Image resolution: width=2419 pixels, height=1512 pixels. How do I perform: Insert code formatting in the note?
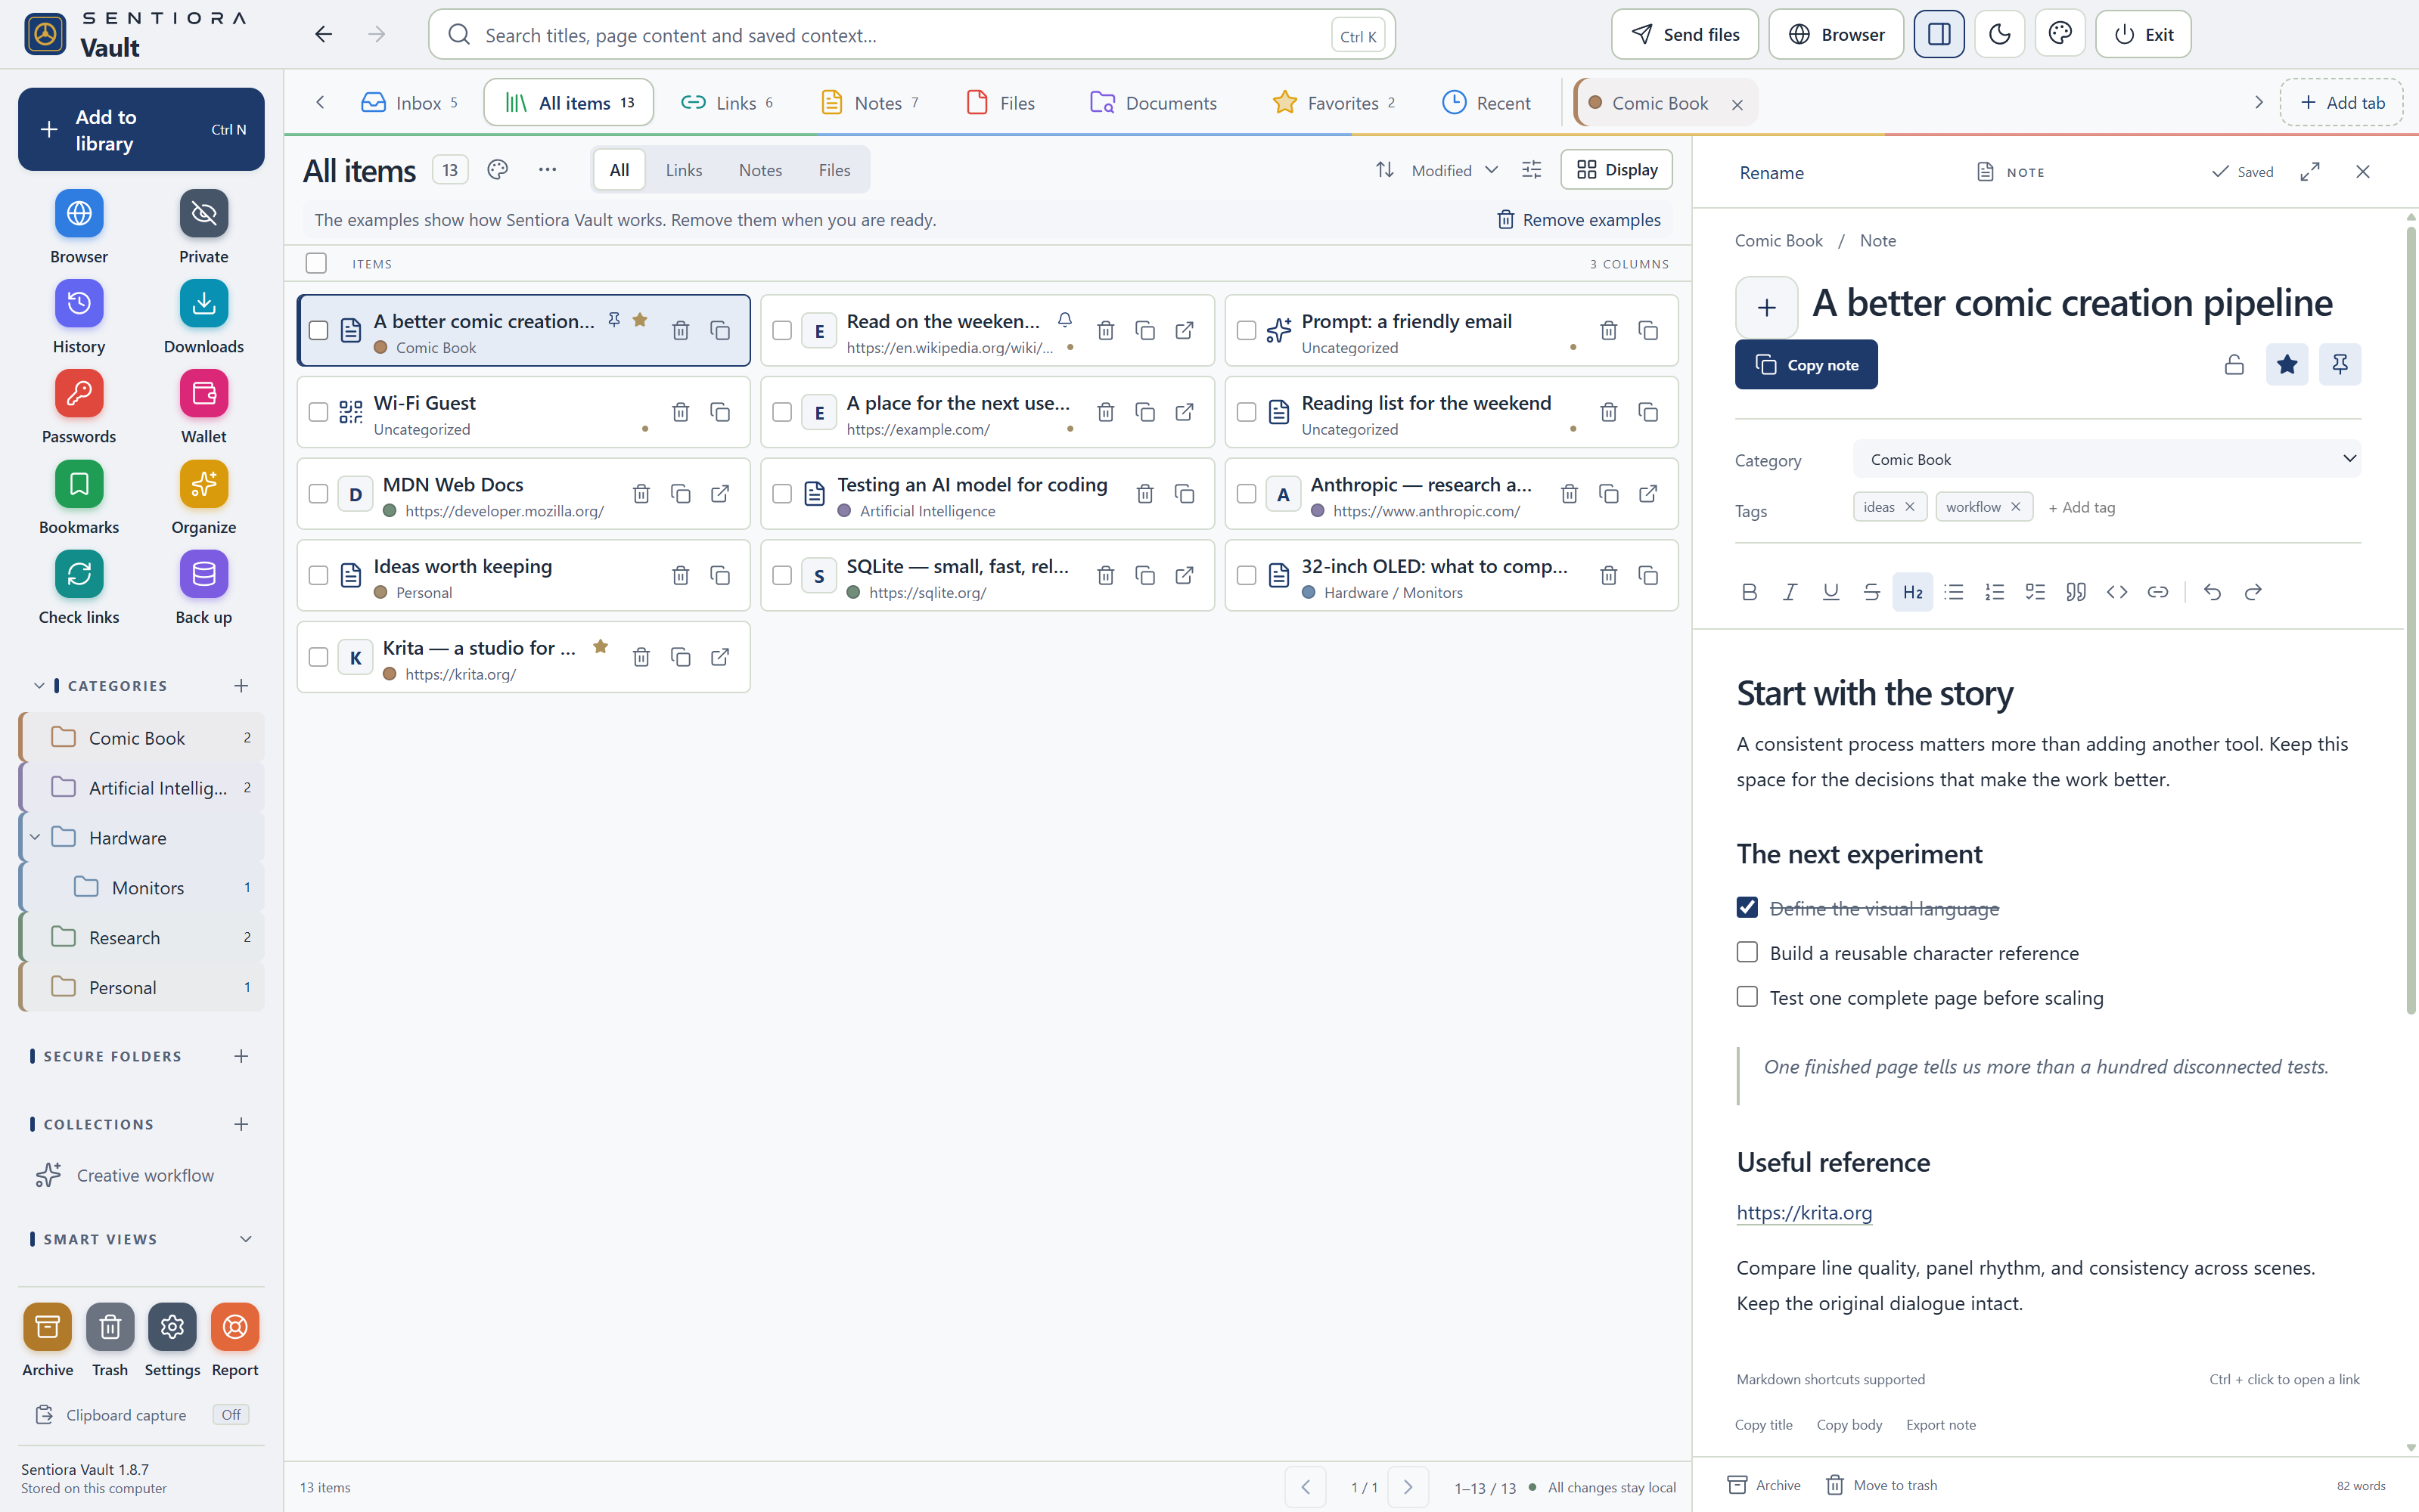pos(2117,592)
